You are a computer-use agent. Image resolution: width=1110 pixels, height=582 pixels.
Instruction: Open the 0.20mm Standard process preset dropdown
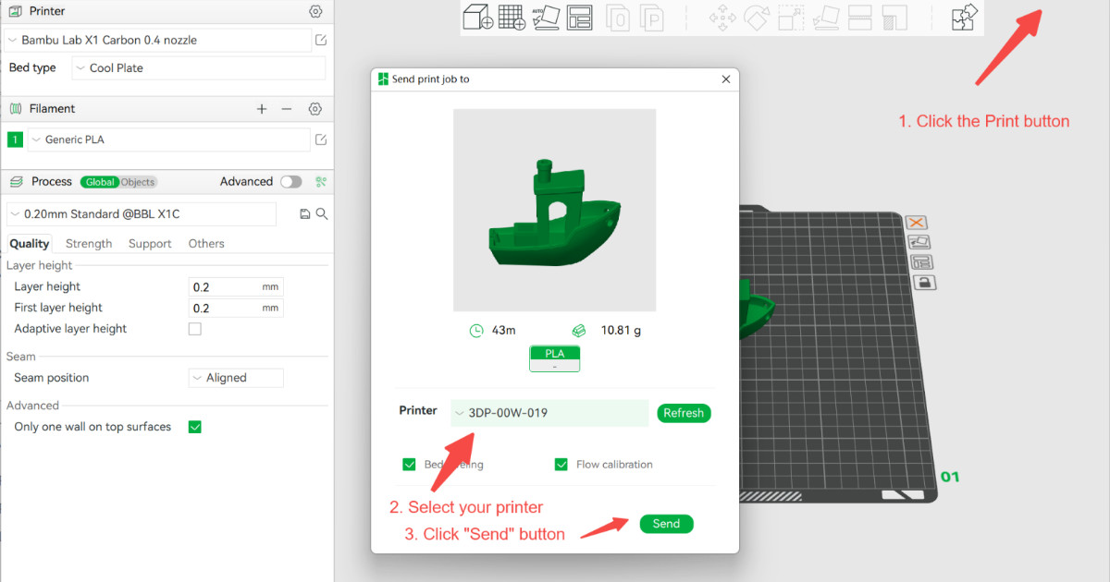[x=142, y=213]
